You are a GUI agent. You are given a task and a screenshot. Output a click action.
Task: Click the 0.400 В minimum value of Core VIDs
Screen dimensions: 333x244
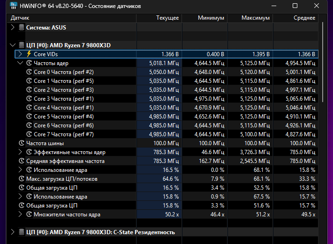tap(215, 54)
